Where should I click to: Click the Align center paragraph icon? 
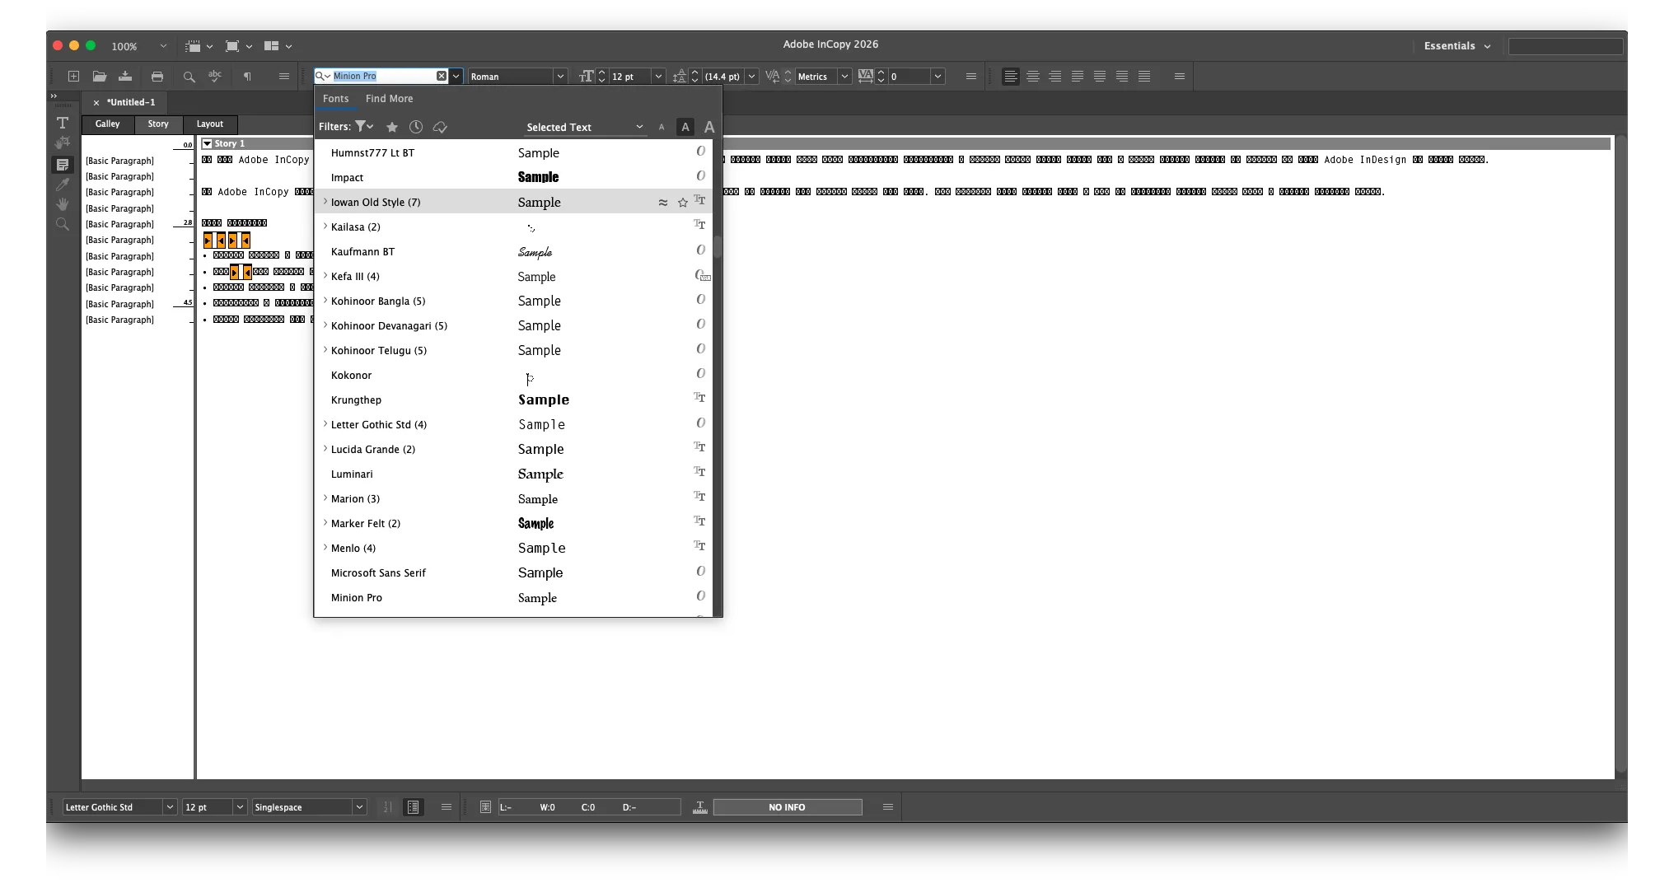[1032, 77]
